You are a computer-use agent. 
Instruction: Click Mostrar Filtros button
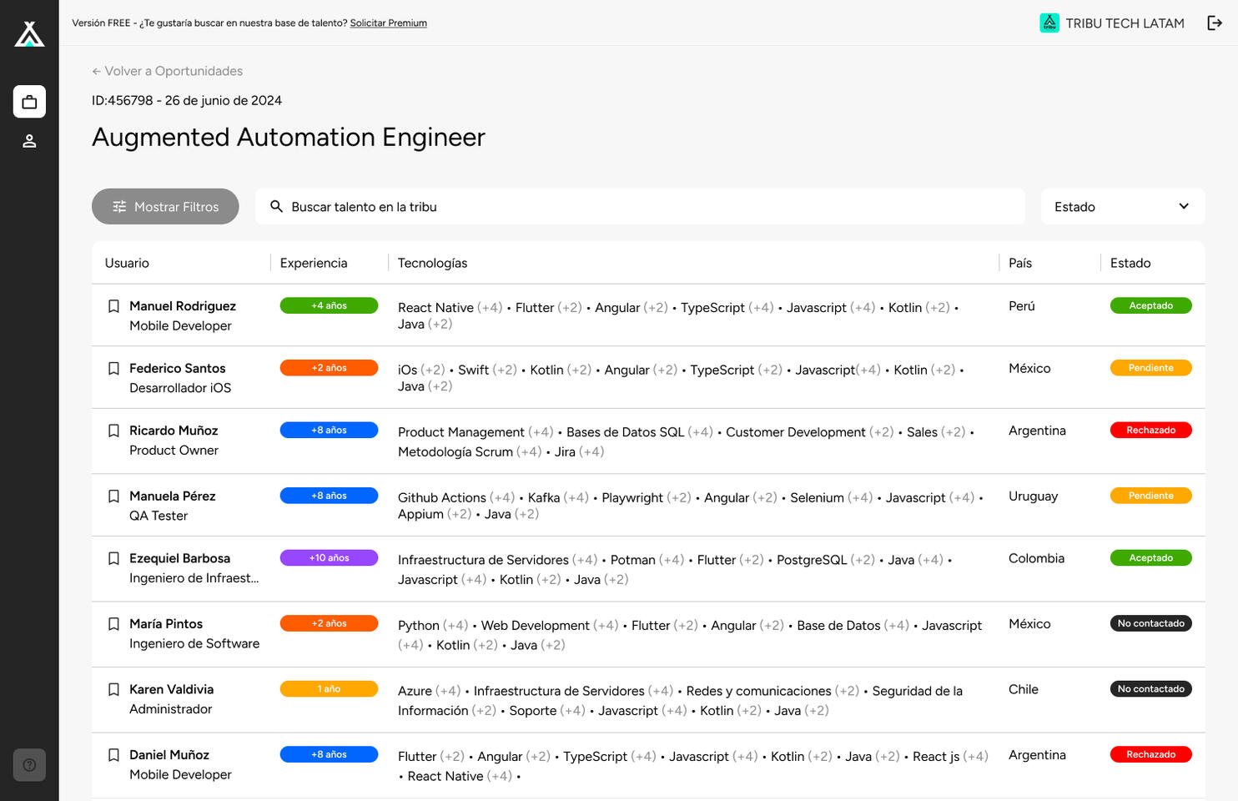[x=165, y=206]
